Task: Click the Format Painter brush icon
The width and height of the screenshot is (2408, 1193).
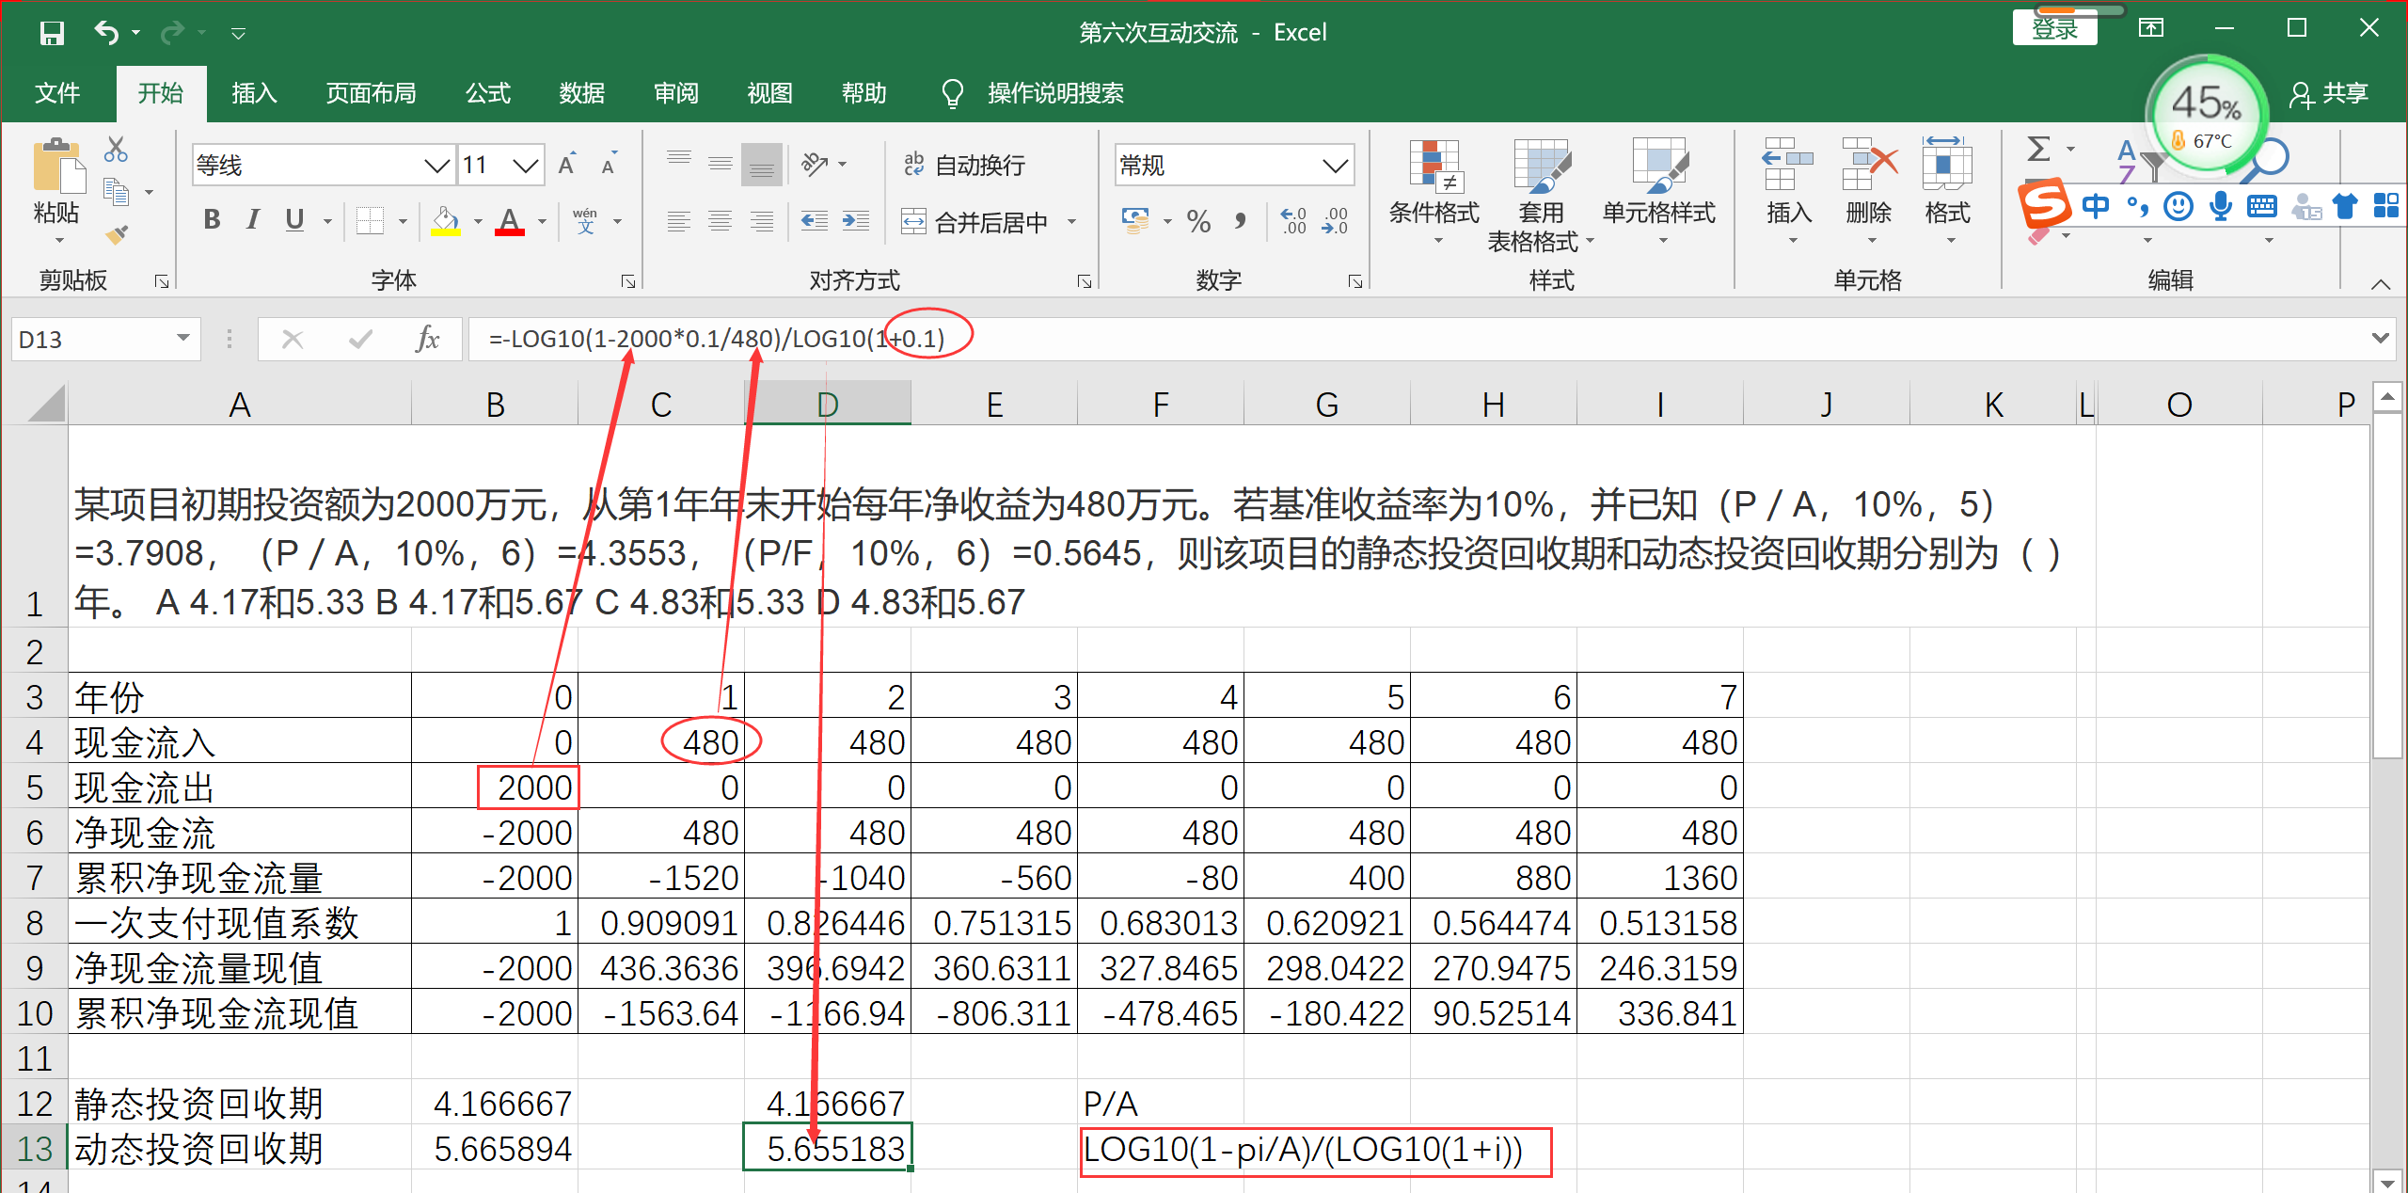Action: point(117,234)
